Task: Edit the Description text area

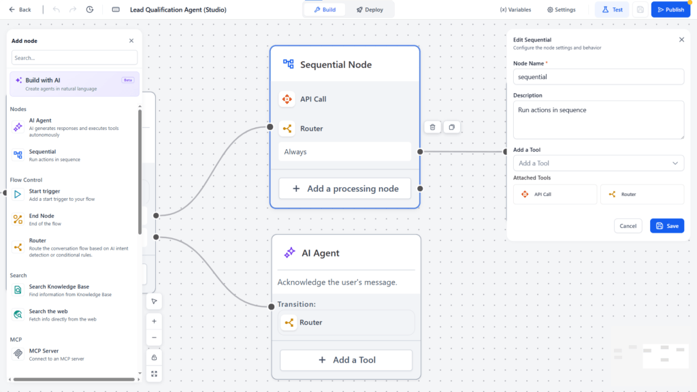Action: point(598,120)
